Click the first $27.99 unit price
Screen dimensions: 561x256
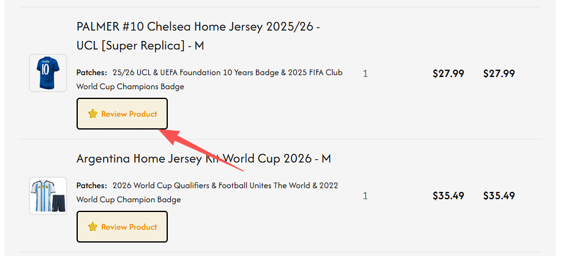coord(448,74)
